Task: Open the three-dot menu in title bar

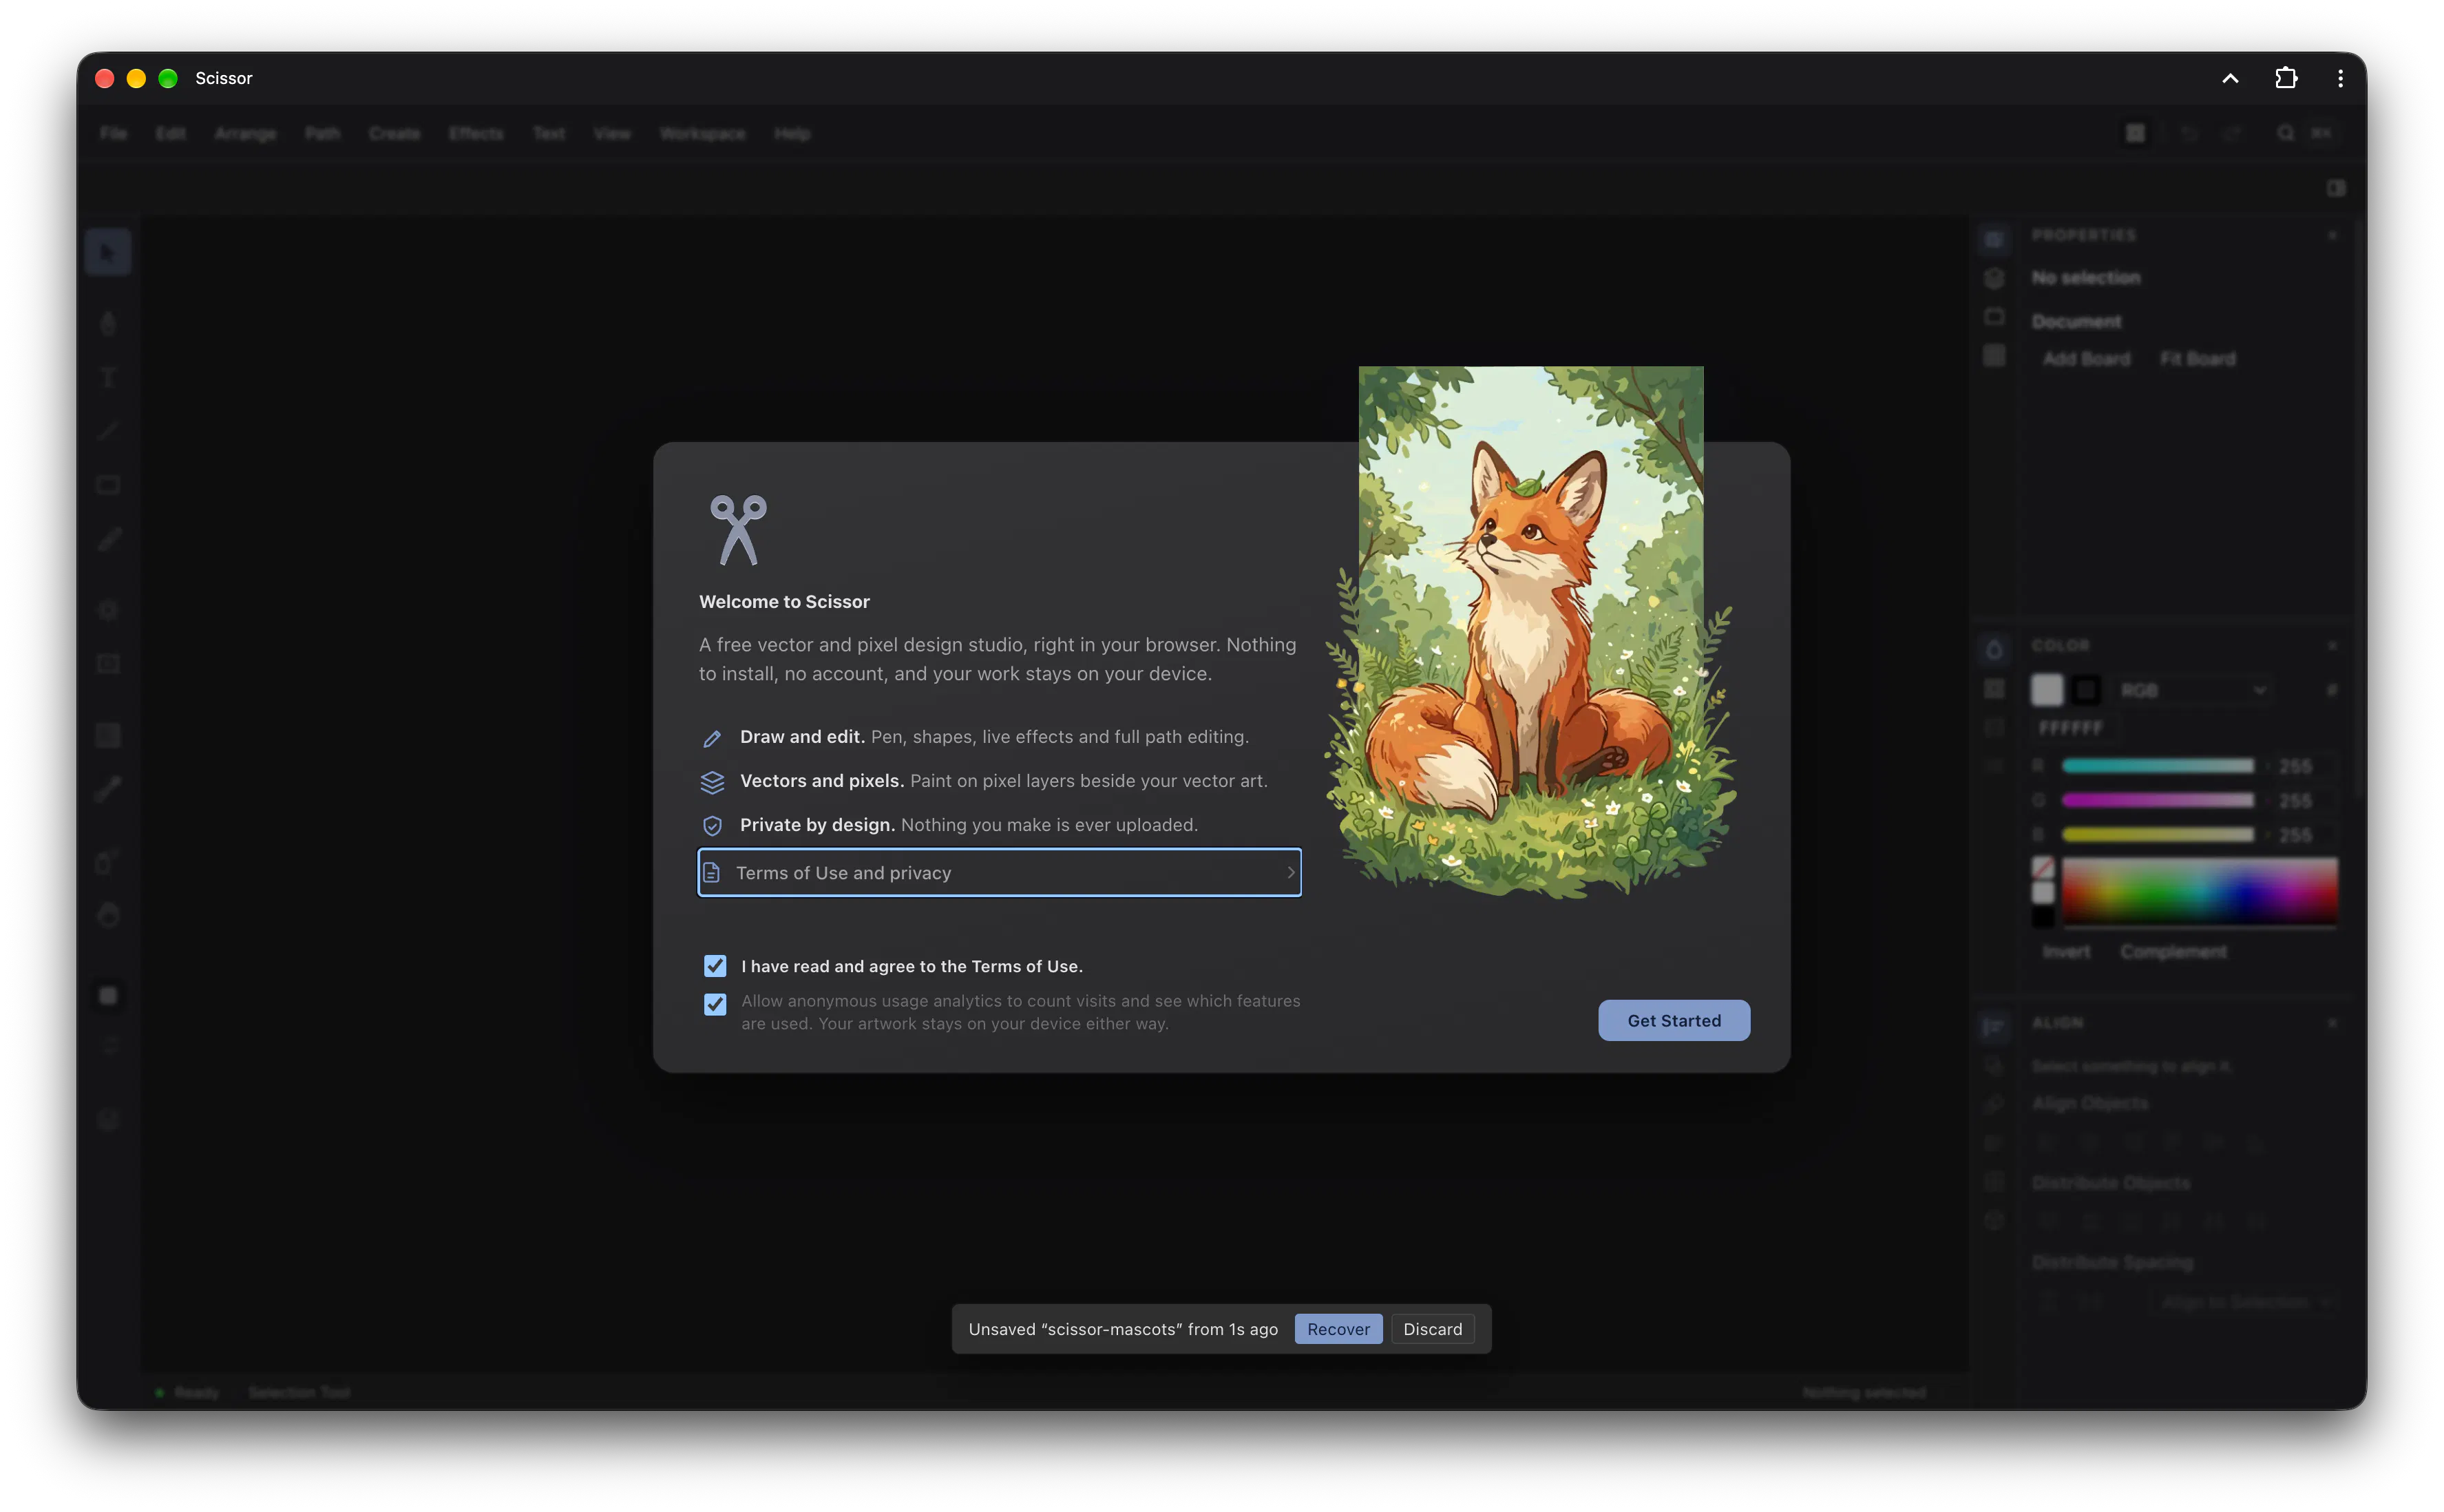Action: pyautogui.click(x=2340, y=78)
